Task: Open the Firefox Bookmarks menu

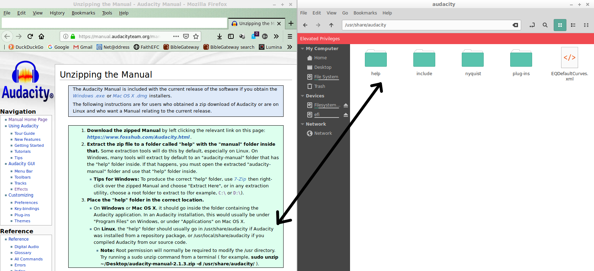Action: pos(83,13)
